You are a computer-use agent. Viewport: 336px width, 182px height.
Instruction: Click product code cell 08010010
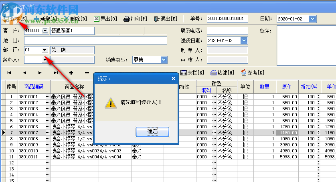(x=32, y=151)
